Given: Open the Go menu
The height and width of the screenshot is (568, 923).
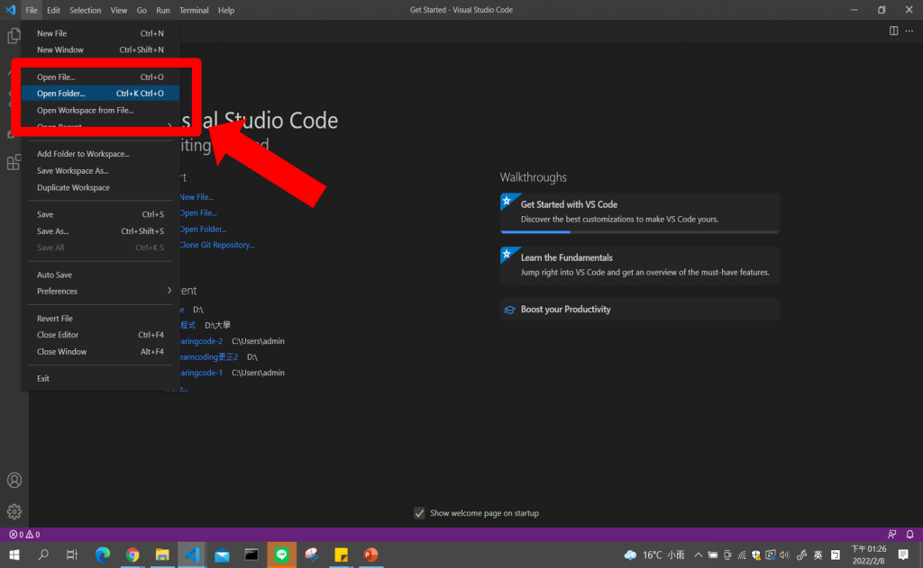Looking at the screenshot, I should (x=142, y=10).
